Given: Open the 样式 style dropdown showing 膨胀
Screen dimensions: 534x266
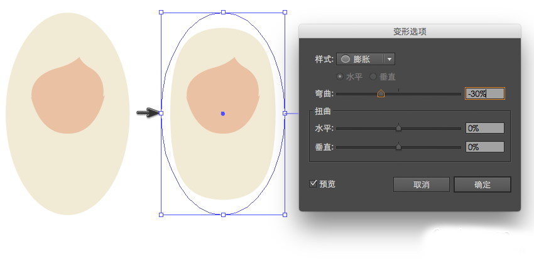Looking at the screenshot, I should (x=366, y=59).
